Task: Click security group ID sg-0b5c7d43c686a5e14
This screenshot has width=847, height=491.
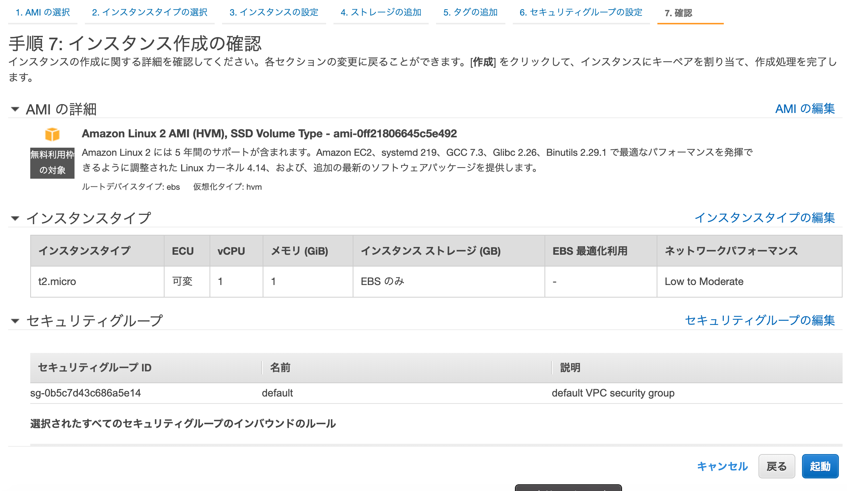Action: point(86,393)
